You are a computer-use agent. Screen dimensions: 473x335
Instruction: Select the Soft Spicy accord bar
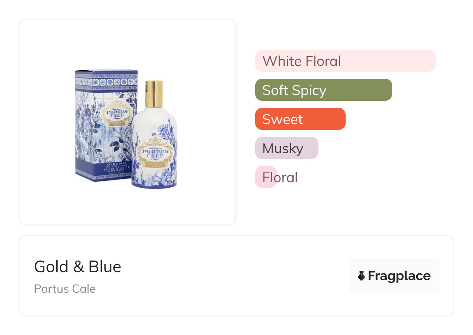[x=323, y=90]
